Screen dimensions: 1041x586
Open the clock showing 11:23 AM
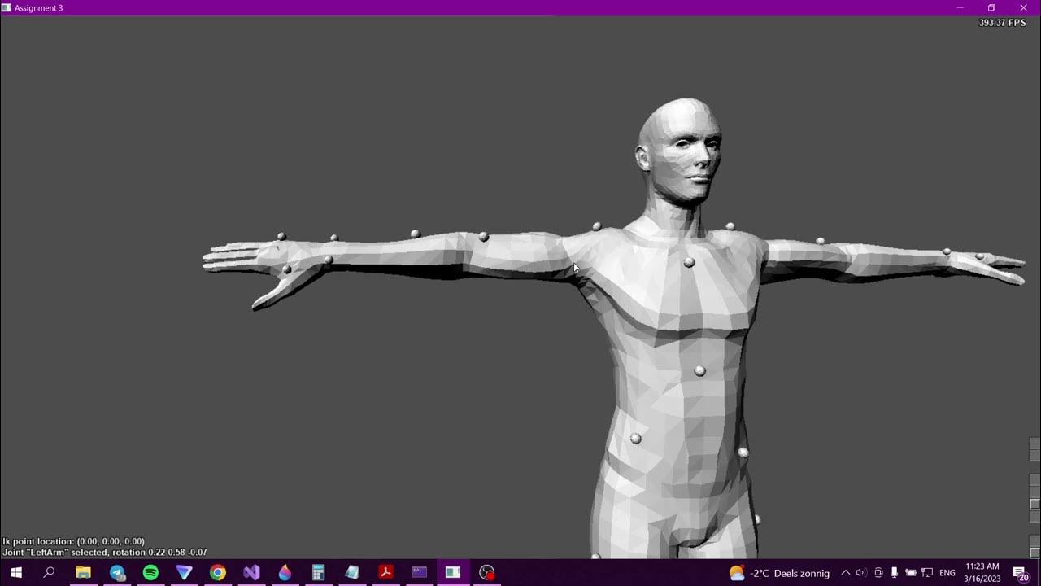pos(982,572)
